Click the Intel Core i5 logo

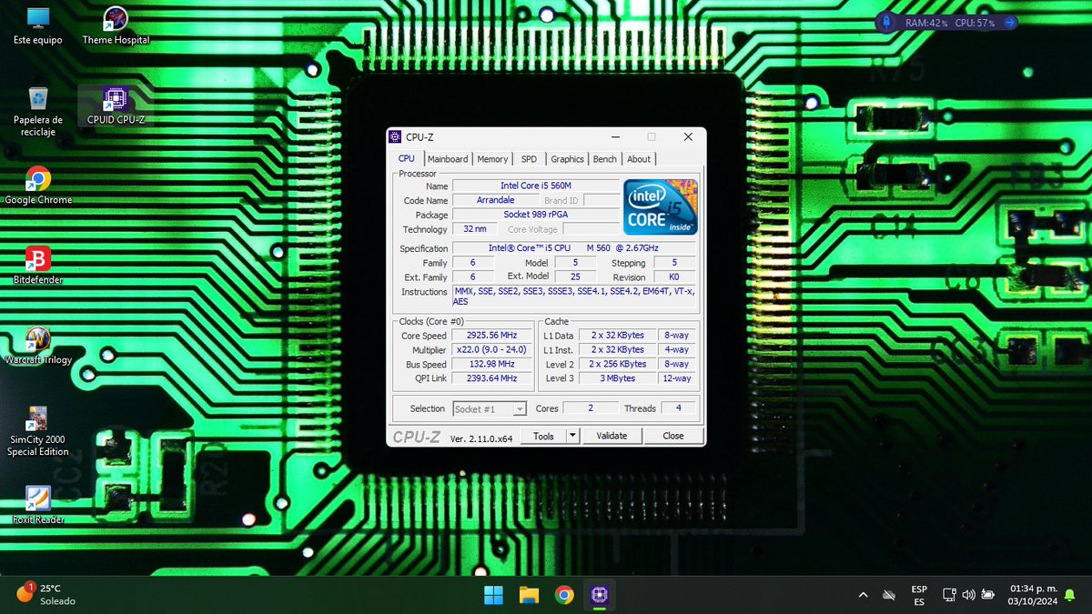(x=661, y=206)
